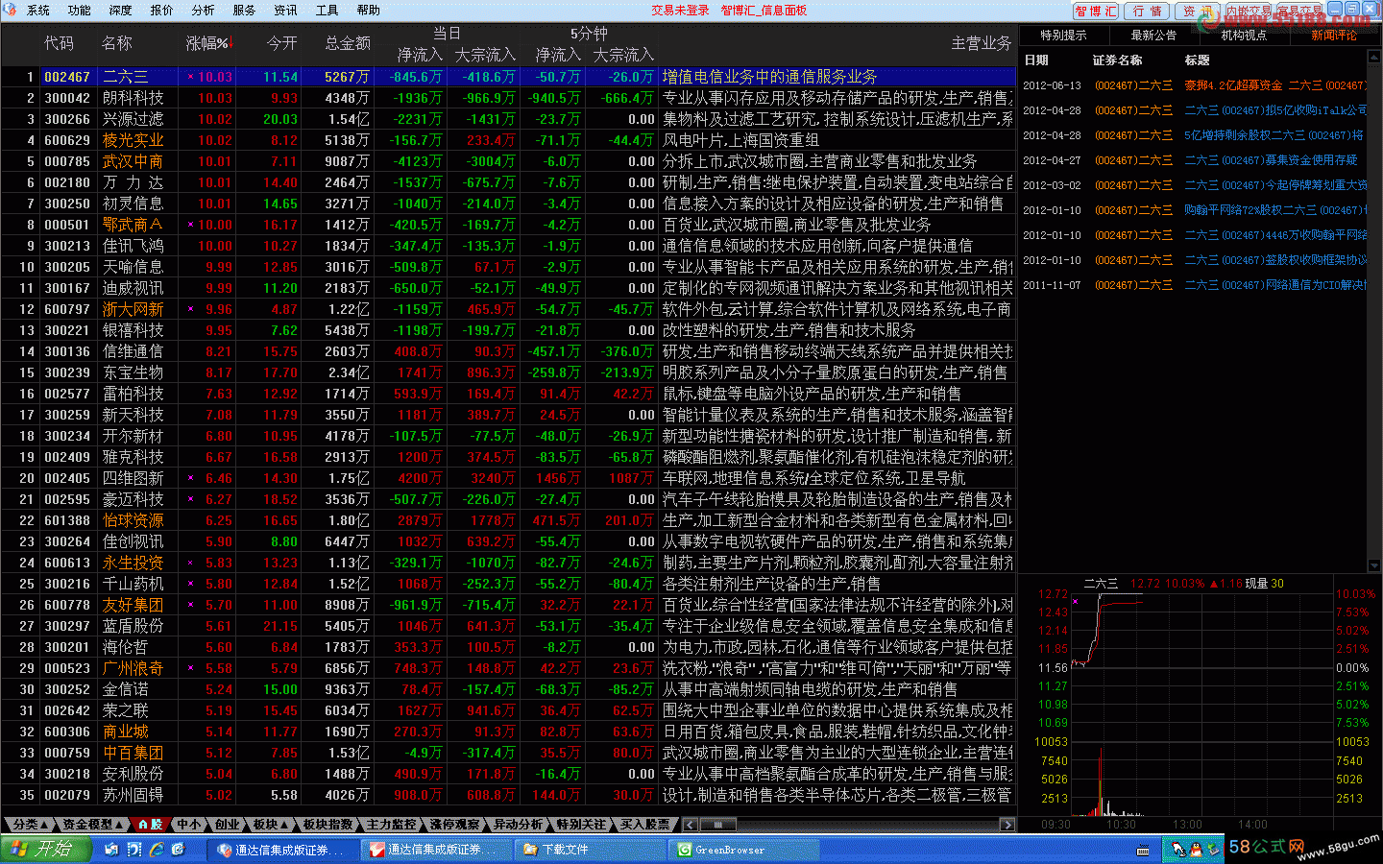Sort by the 总金额 column header
The height and width of the screenshot is (864, 1383).
point(348,44)
